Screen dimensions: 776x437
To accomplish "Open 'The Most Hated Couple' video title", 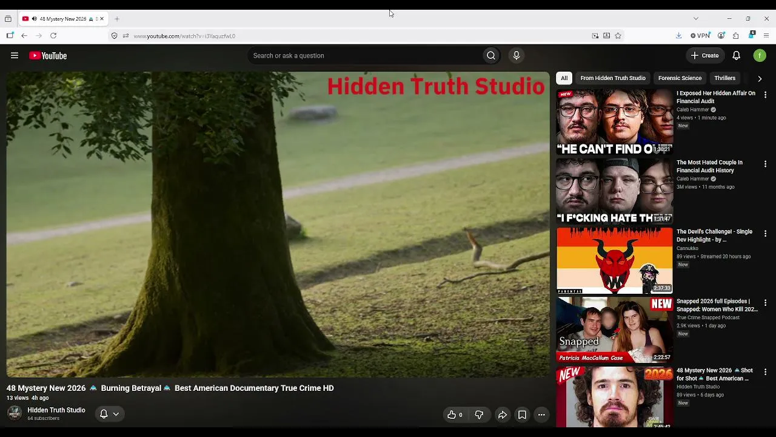I will coord(709,166).
